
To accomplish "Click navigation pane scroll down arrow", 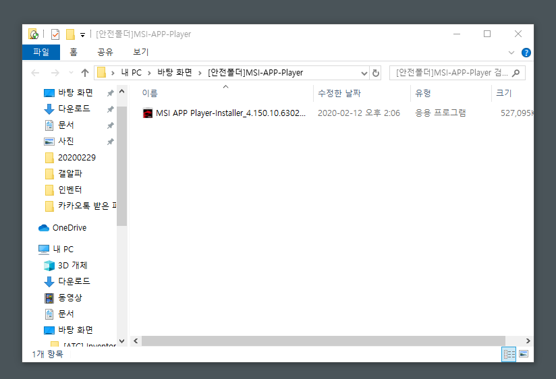I will tap(122, 341).
